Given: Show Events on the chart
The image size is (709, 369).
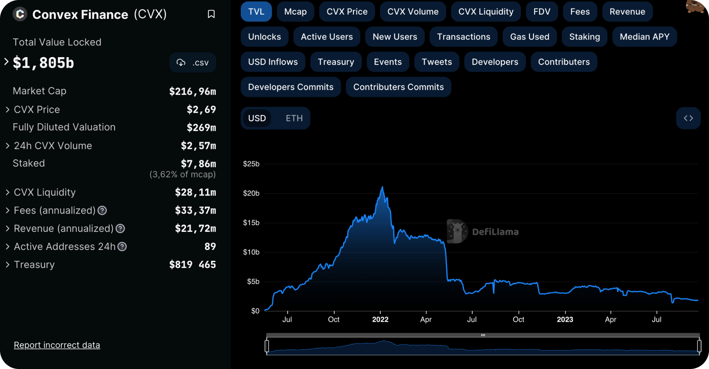Looking at the screenshot, I should 387,62.
